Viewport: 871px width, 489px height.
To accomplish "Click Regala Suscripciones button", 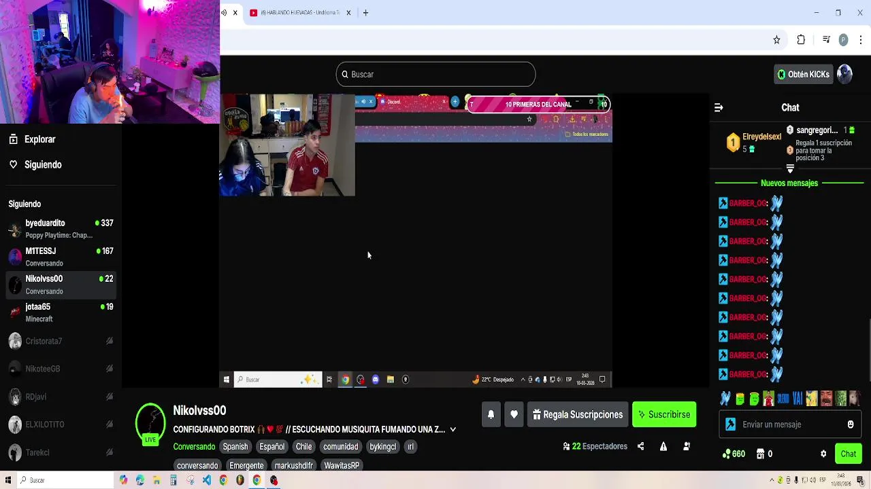I will coord(578,414).
